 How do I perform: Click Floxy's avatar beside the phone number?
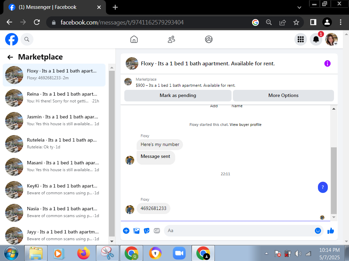tap(130, 210)
